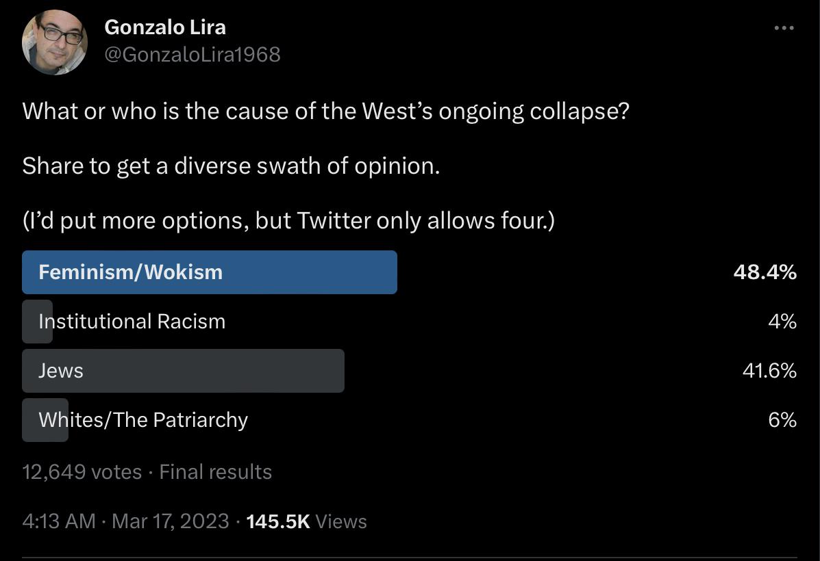Open the 145.5K Views analytics link

coord(306,521)
